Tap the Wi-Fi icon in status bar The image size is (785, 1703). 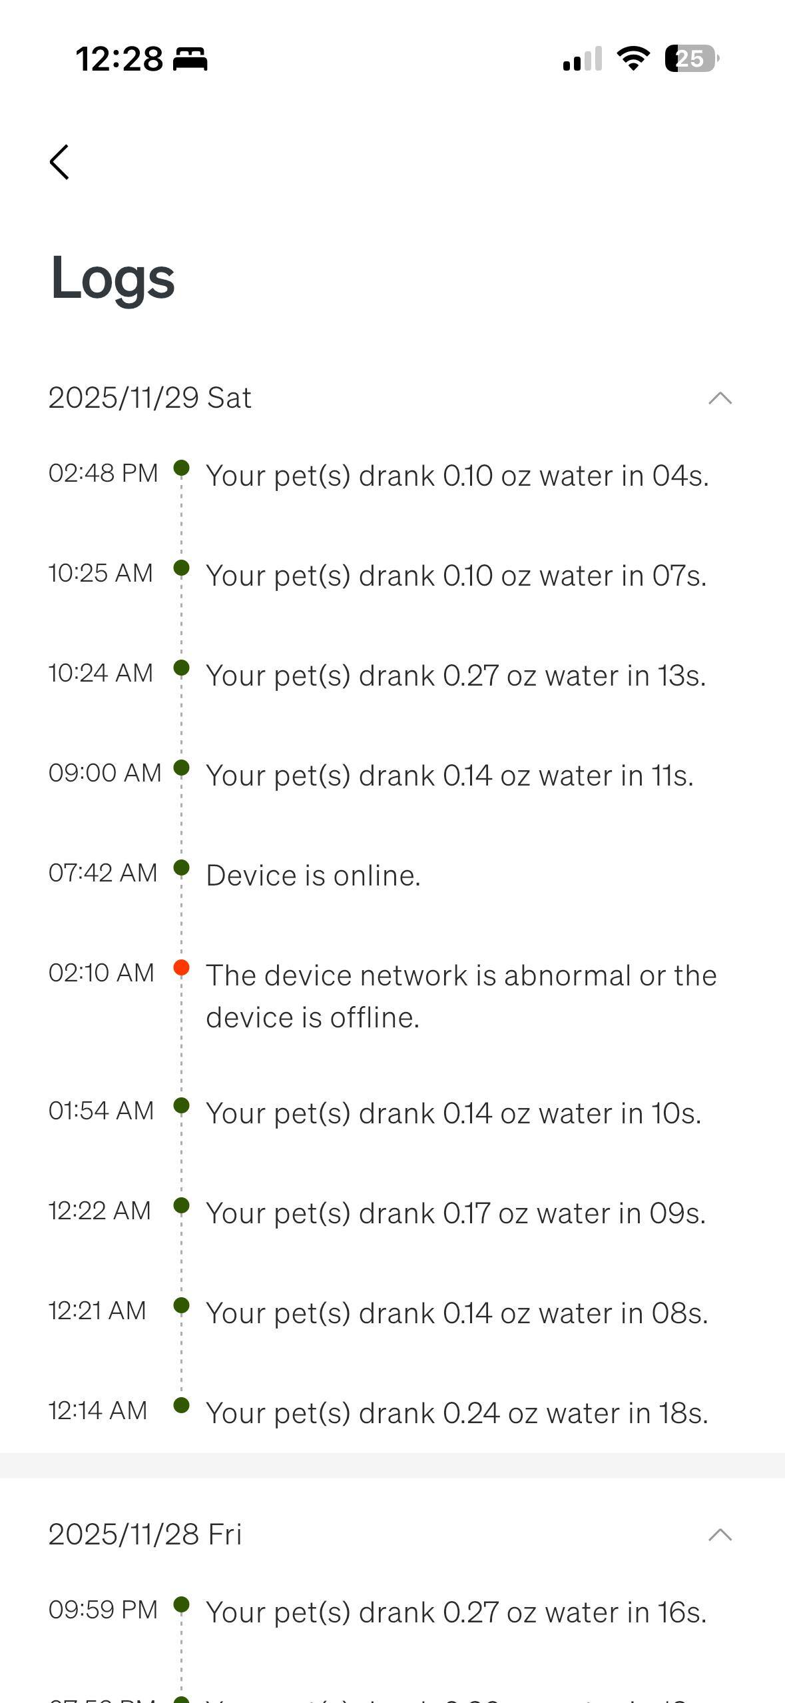click(x=633, y=59)
